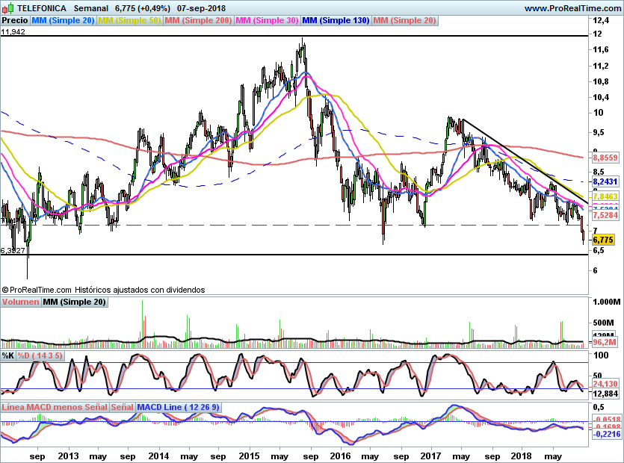624x463 pixels.
Task: Select the volume MM (Simple 20) label
Action: [x=74, y=302]
